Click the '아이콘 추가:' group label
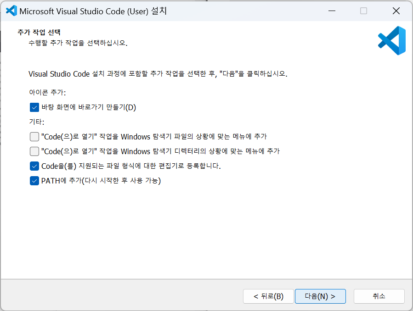This screenshot has width=413, height=311. (47, 92)
